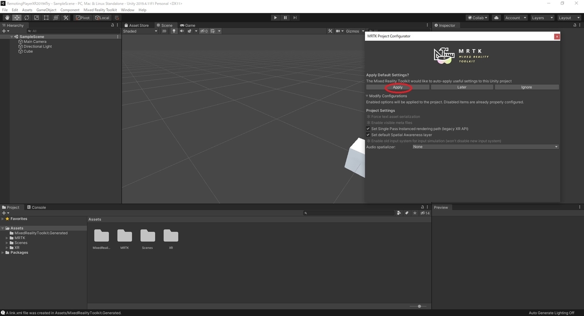The image size is (584, 316).
Task: Switch to the Asset Store tab
Action: (137, 25)
